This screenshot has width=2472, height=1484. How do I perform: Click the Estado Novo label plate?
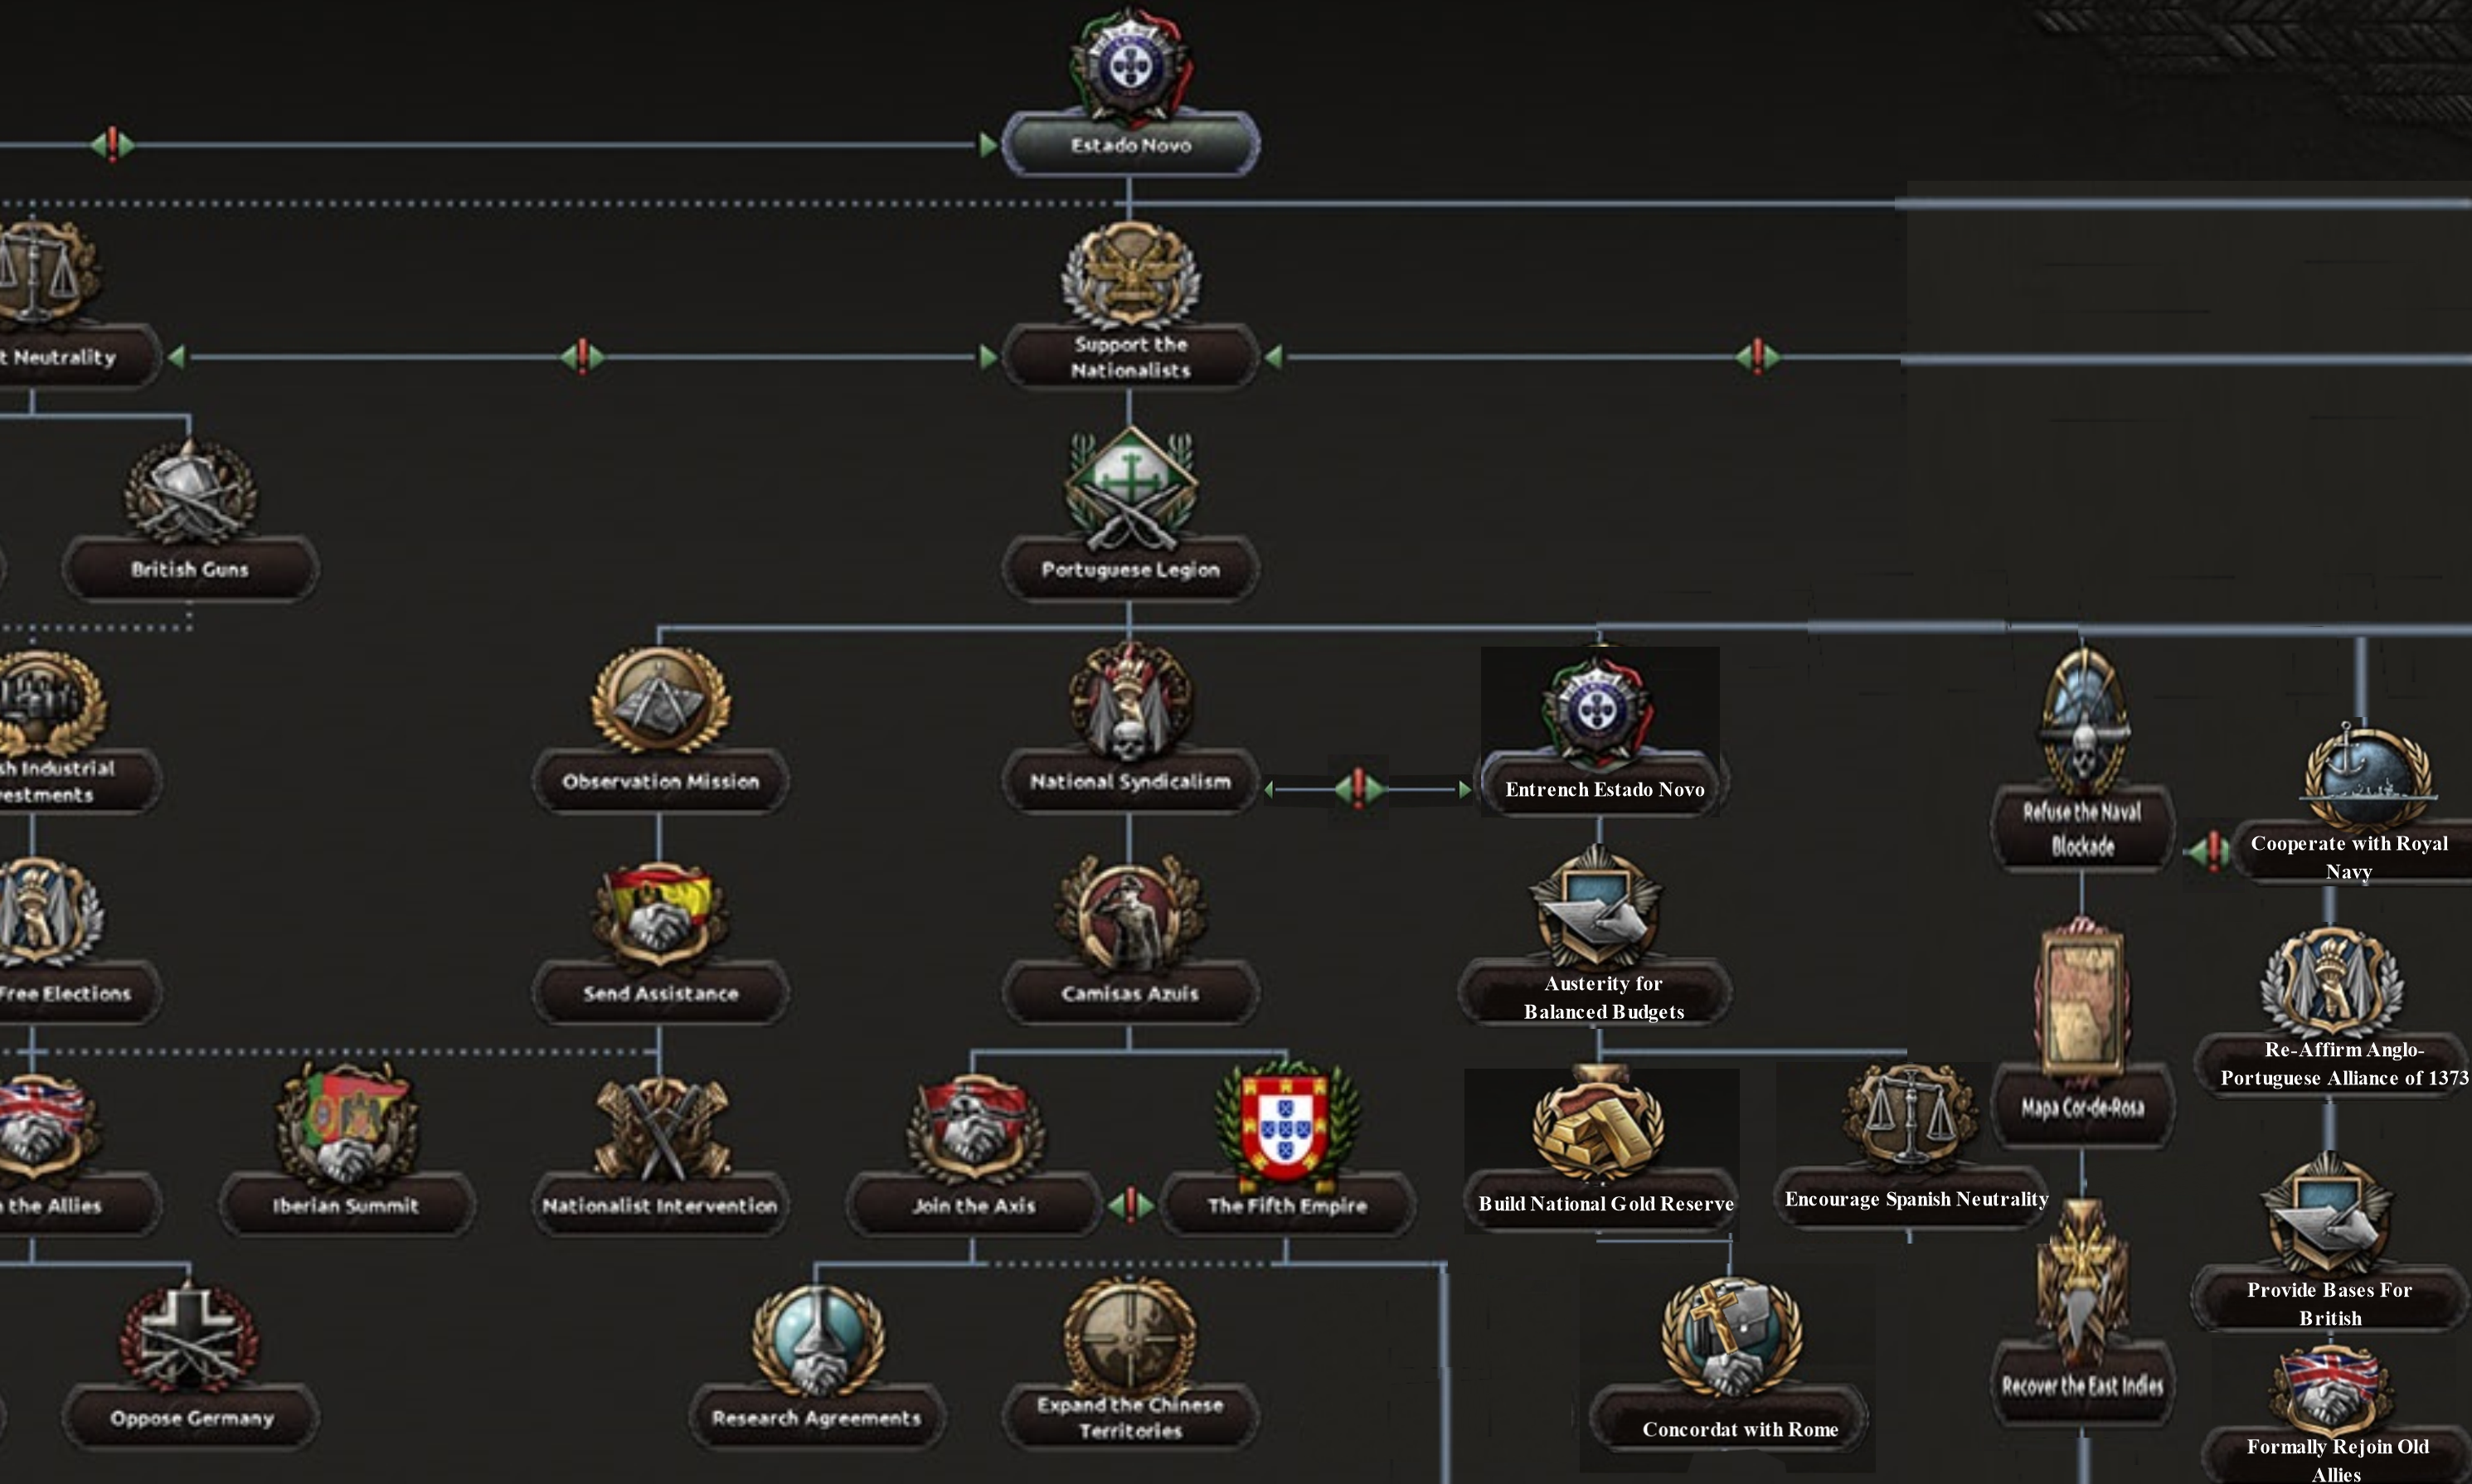[x=1131, y=145]
